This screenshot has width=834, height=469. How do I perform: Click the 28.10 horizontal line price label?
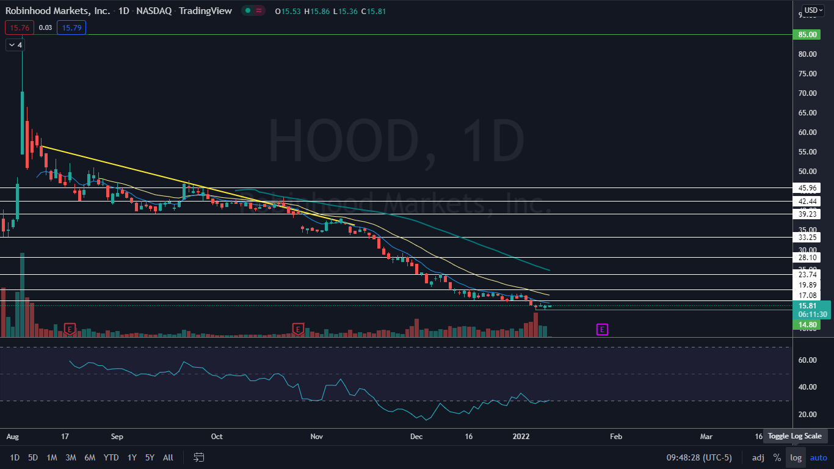tap(808, 258)
